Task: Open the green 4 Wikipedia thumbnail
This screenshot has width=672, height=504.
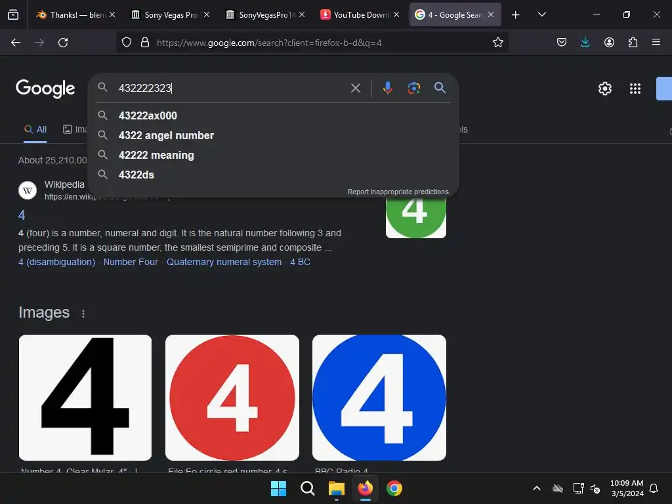Action: pos(415,217)
